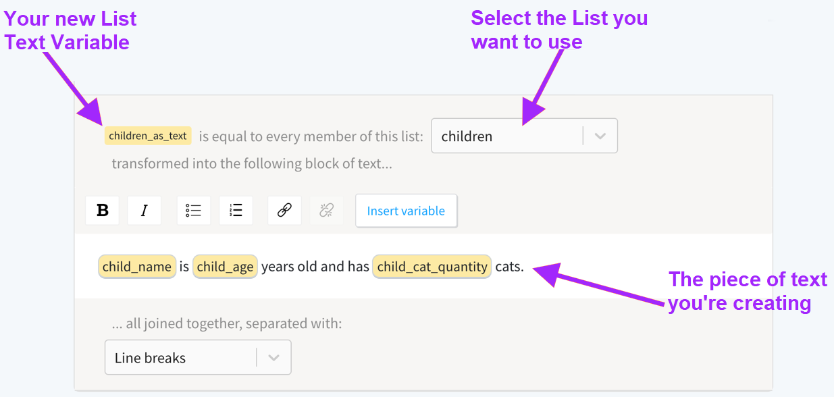Click the Insert variable button
Screen dimensions: 834x397
click(406, 211)
